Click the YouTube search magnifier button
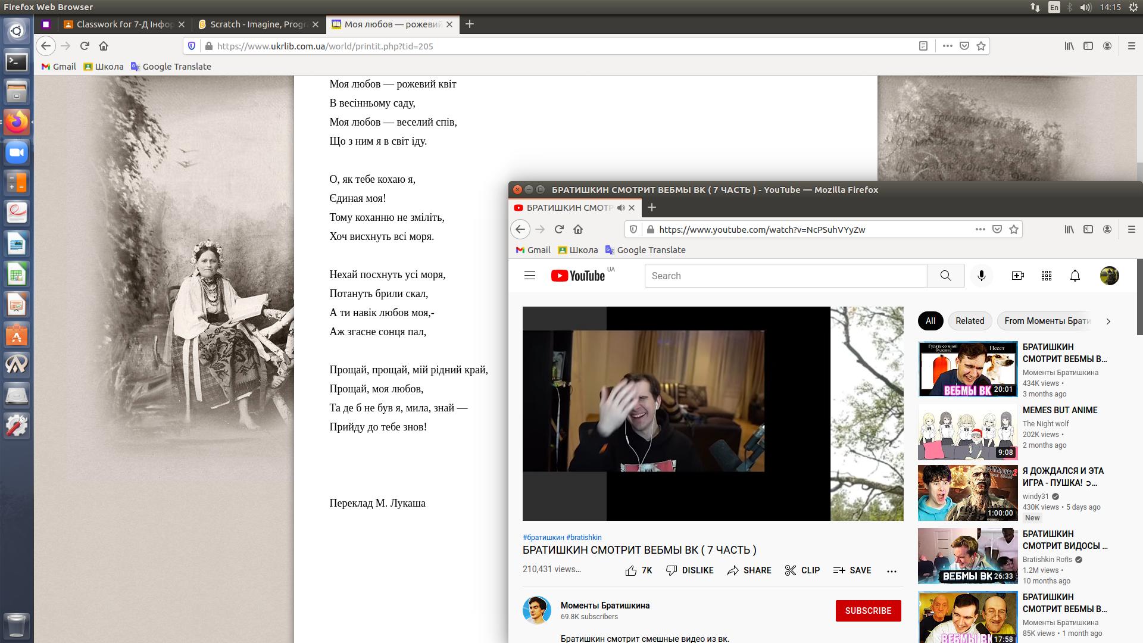1143x643 pixels. coord(945,276)
